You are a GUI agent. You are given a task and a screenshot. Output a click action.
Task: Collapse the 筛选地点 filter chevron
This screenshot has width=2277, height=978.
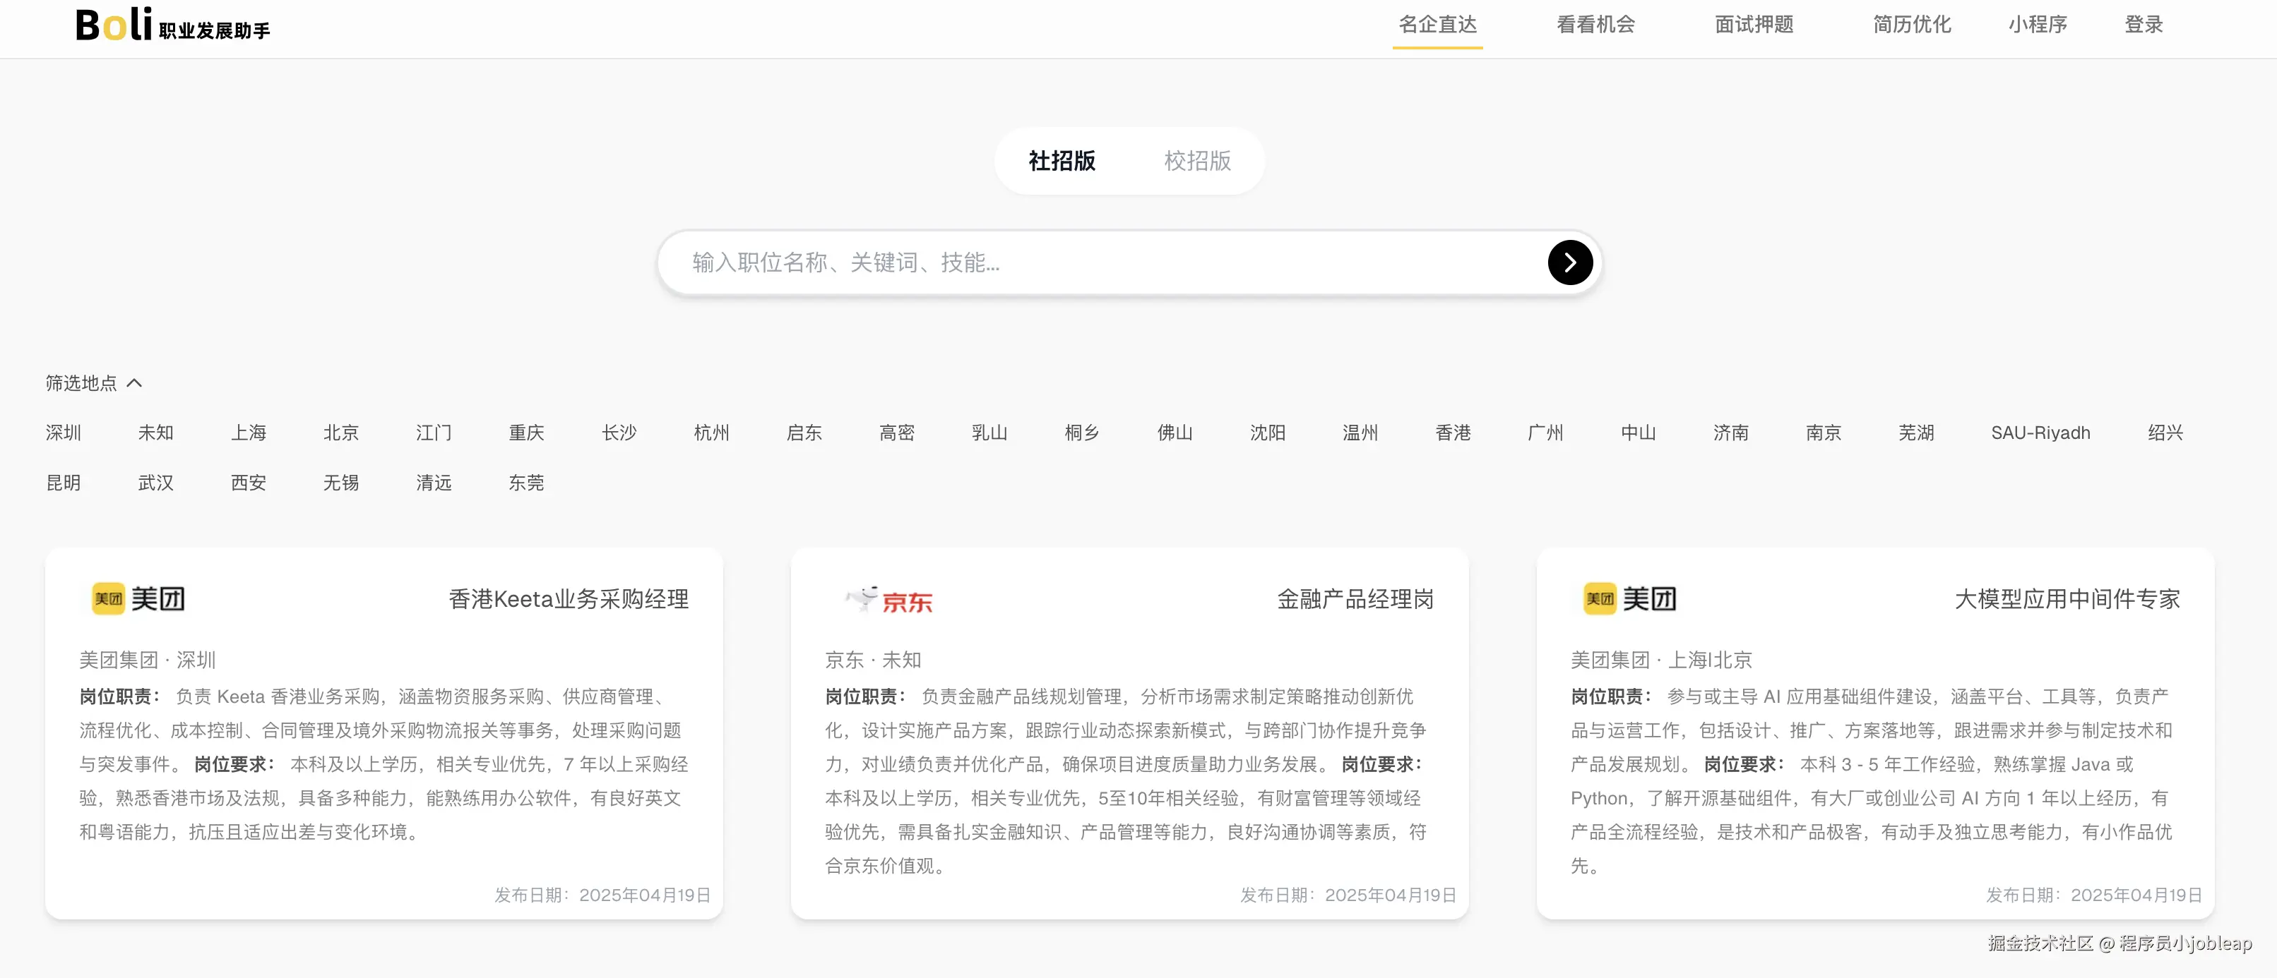pyautogui.click(x=134, y=383)
